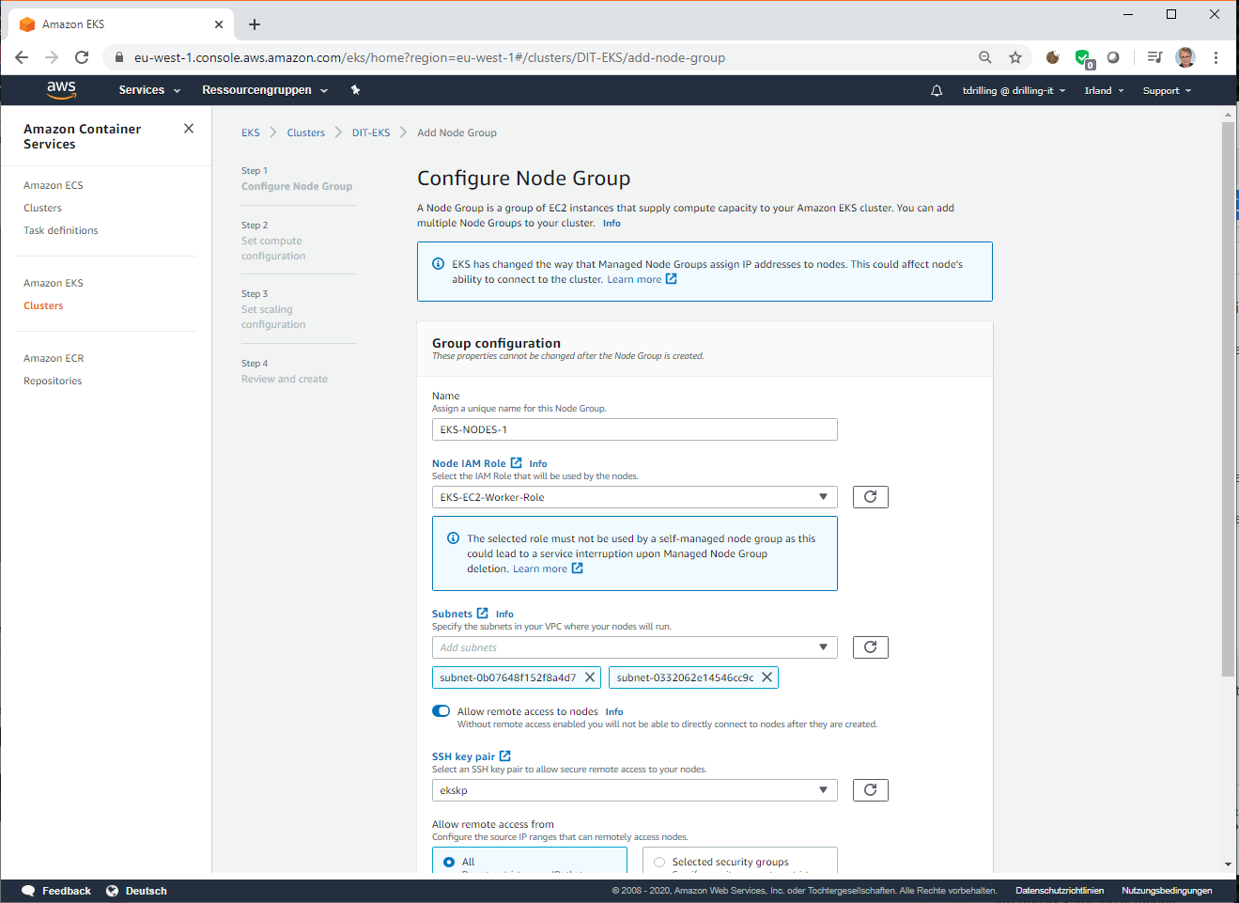
Task: Go to Clusters breadcrumb
Action: [x=306, y=132]
